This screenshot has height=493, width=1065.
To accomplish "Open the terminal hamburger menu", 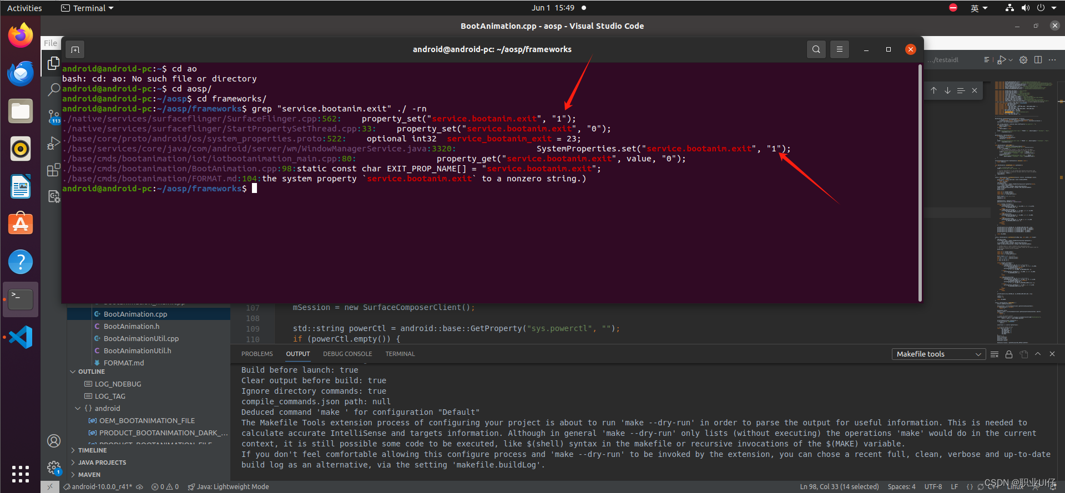I will [x=840, y=49].
